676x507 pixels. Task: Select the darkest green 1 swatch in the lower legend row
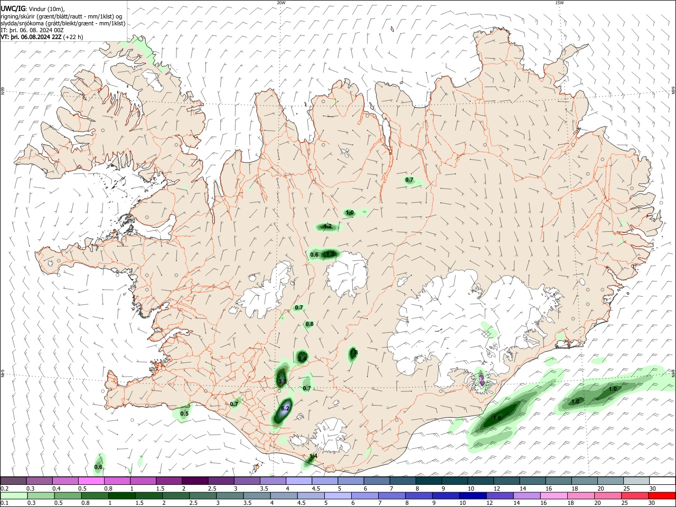[121, 495]
